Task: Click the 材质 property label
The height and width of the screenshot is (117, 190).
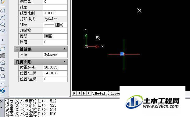Action: coord(23,55)
